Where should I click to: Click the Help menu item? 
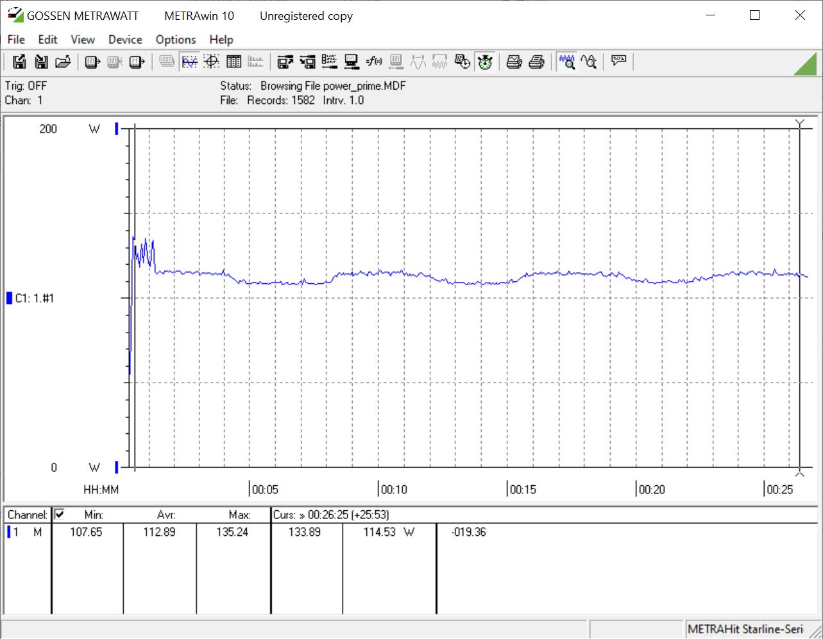click(221, 40)
